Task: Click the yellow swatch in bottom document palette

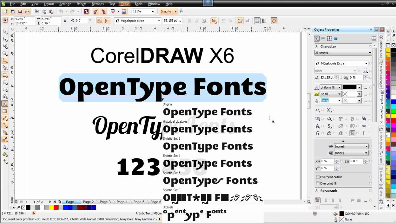Action: point(51,207)
